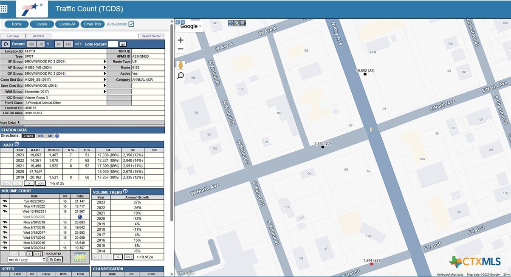
Task: Switch direction to SB
Action: click(49, 136)
